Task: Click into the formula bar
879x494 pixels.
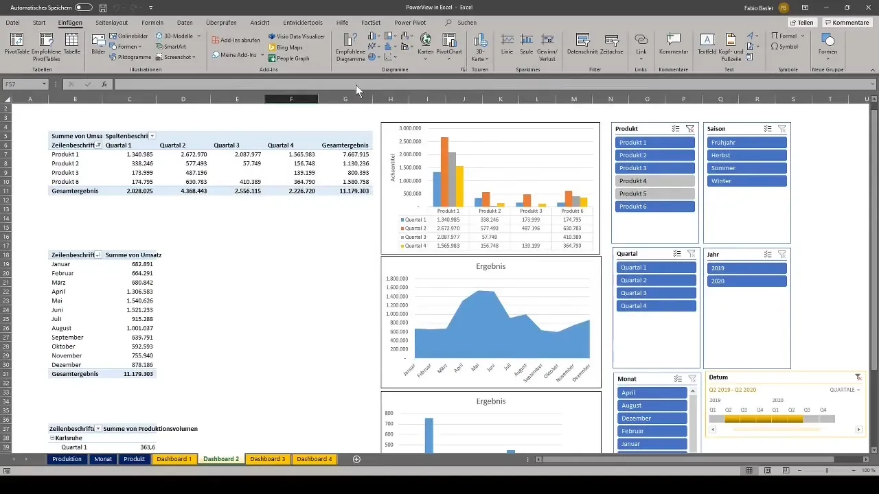Action: click(x=491, y=84)
